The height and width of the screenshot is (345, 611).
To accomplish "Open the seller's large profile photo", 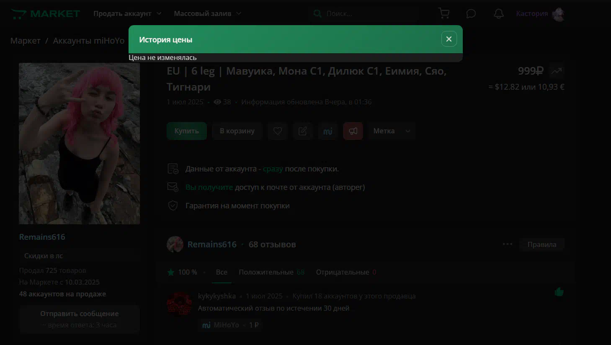I will click(x=80, y=143).
